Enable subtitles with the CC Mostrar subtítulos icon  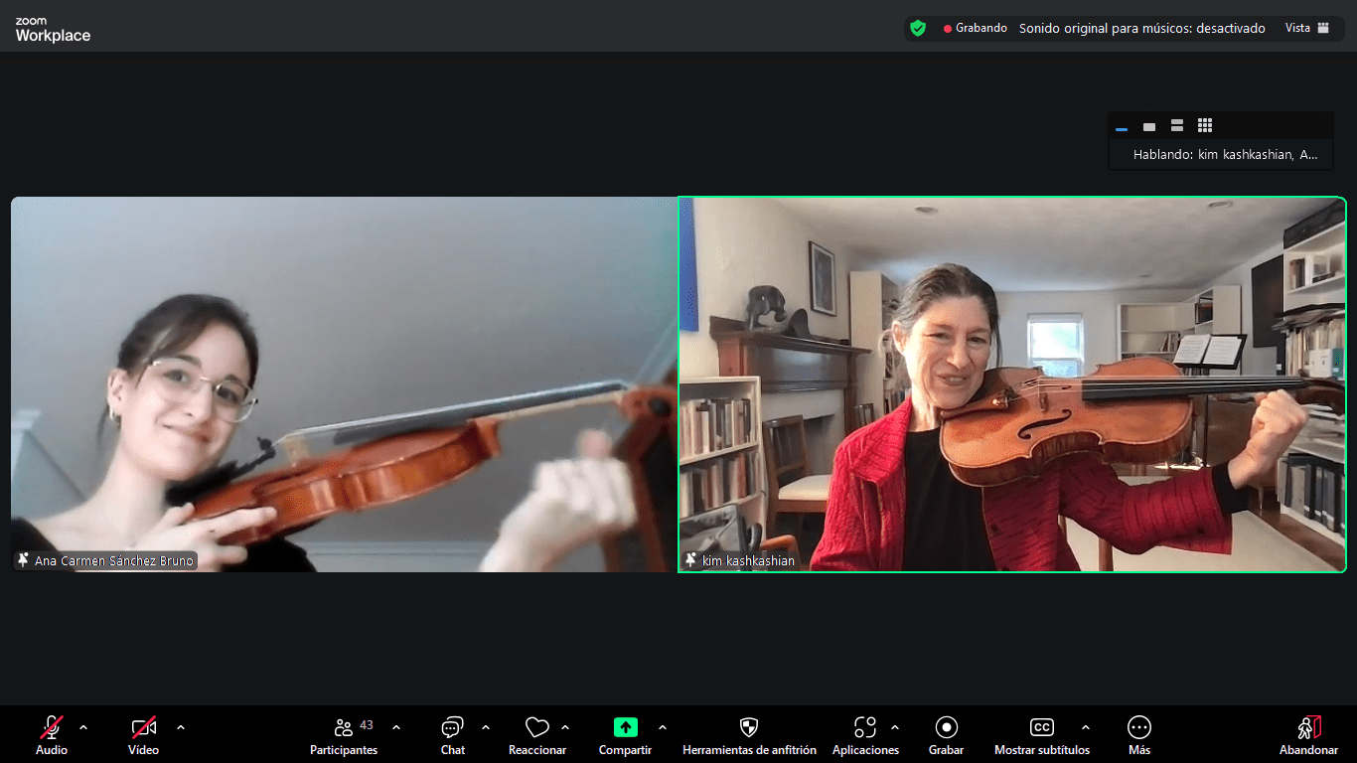pos(1041,726)
